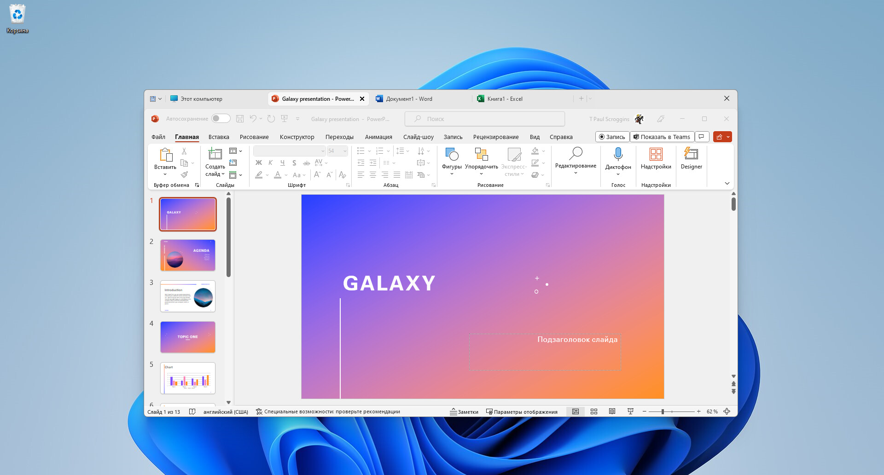Click the Показать в Teams button
884x475 pixels.
tap(662, 137)
